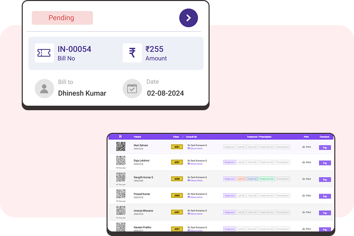
Task: Open Observation link for Raja Lakshmi
Action: coord(195,164)
